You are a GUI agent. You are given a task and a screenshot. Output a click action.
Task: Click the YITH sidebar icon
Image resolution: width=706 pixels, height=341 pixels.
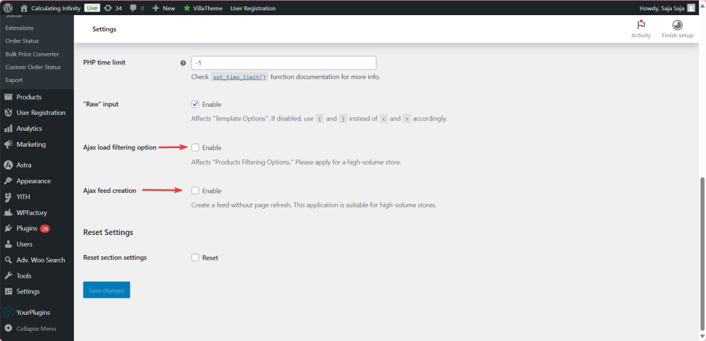point(8,196)
